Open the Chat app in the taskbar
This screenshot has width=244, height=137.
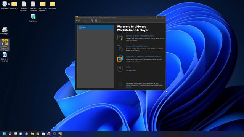27,134
